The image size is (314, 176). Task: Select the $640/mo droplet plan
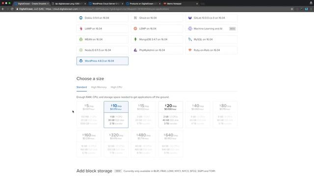(170, 144)
